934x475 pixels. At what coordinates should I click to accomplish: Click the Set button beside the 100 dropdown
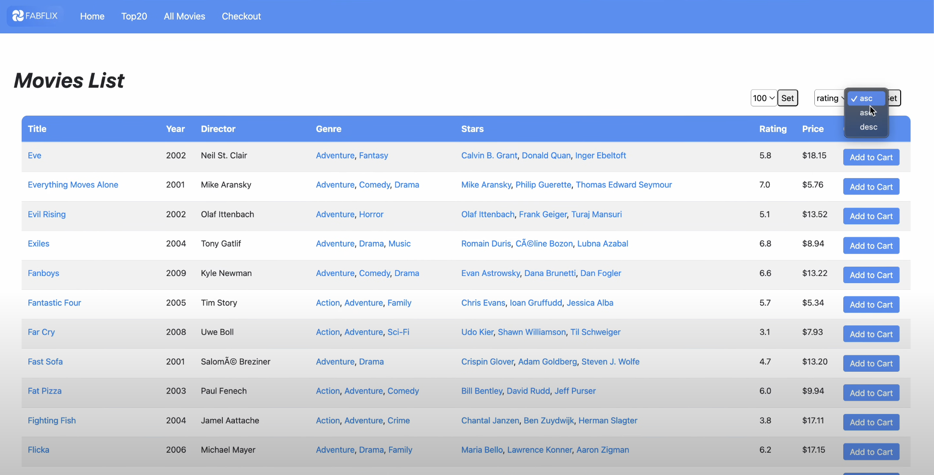[x=788, y=98]
